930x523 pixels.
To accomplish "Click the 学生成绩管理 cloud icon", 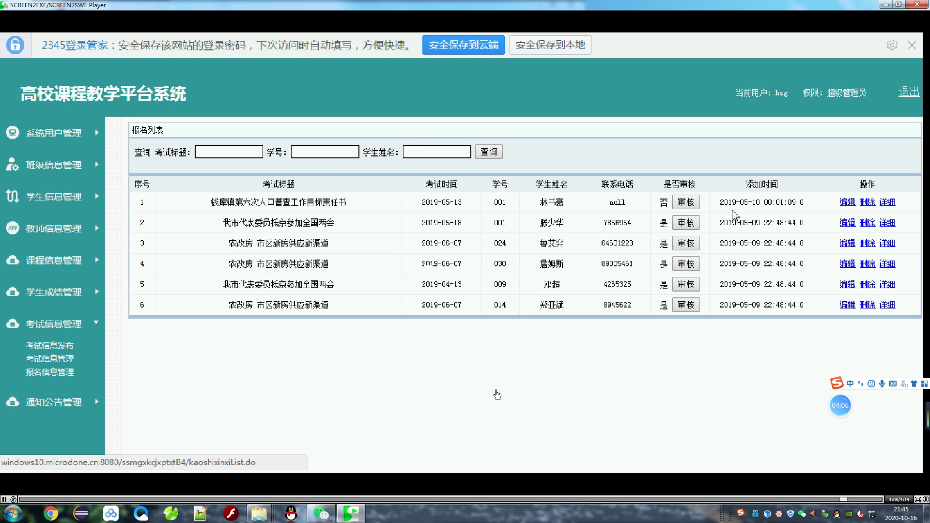I will pyautogui.click(x=13, y=292).
